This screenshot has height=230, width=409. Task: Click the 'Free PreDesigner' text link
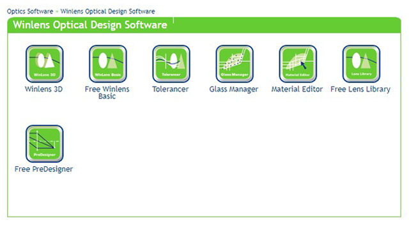pos(44,169)
